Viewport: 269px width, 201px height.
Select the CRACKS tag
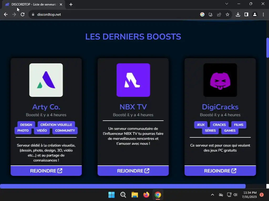pyautogui.click(x=219, y=125)
